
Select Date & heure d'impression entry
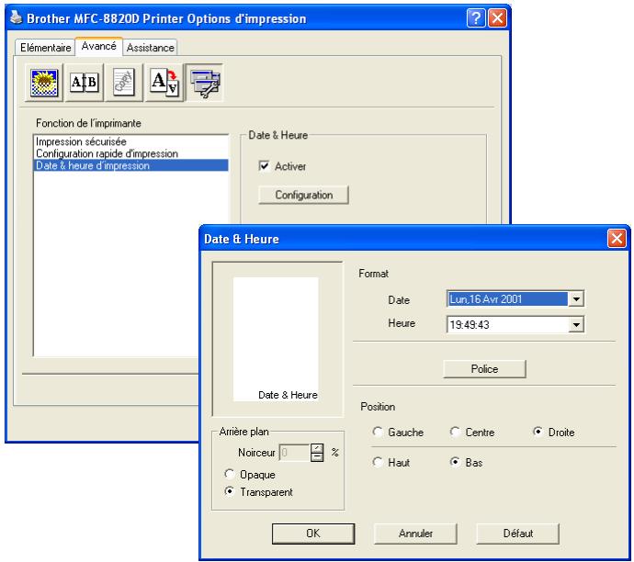(131, 165)
